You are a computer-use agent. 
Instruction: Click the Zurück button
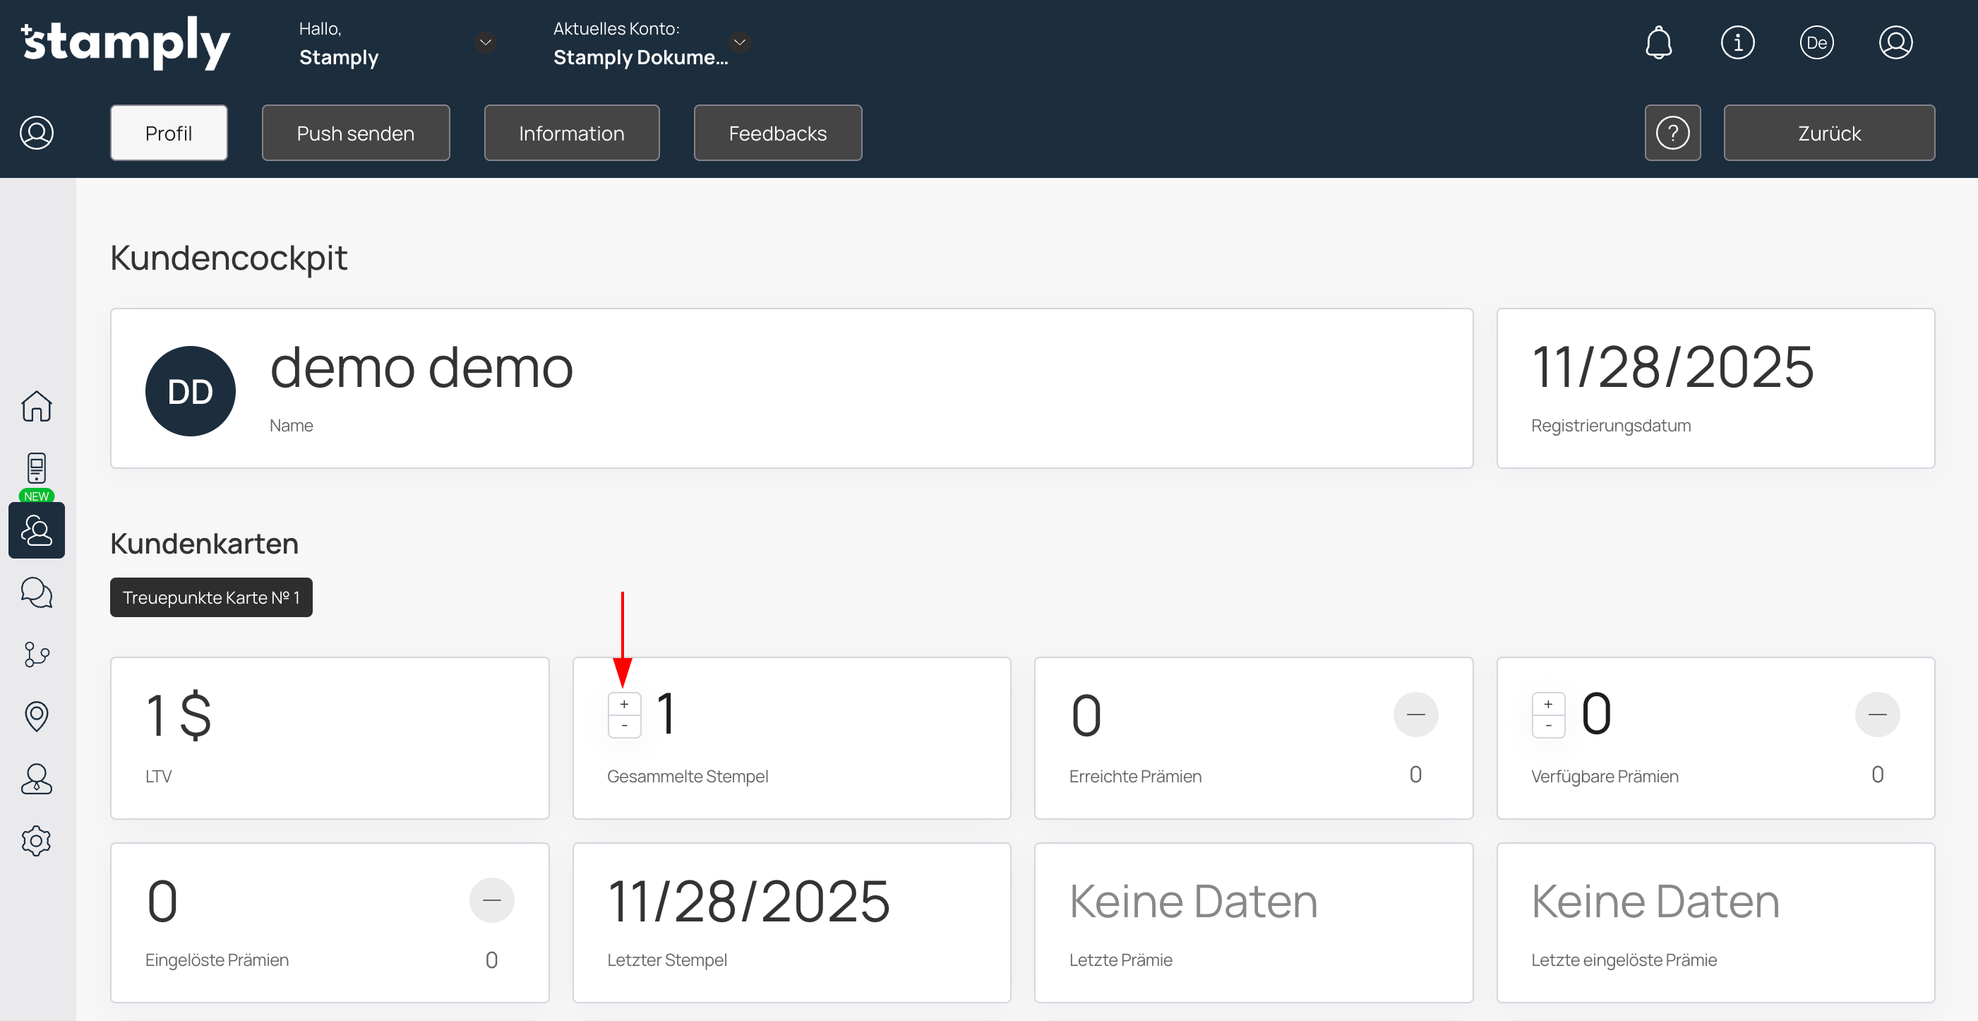[x=1828, y=133]
